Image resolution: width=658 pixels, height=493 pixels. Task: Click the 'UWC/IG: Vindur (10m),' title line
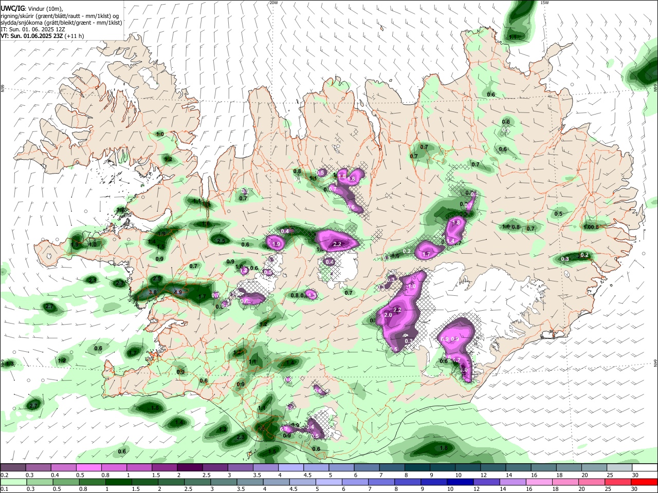point(32,8)
